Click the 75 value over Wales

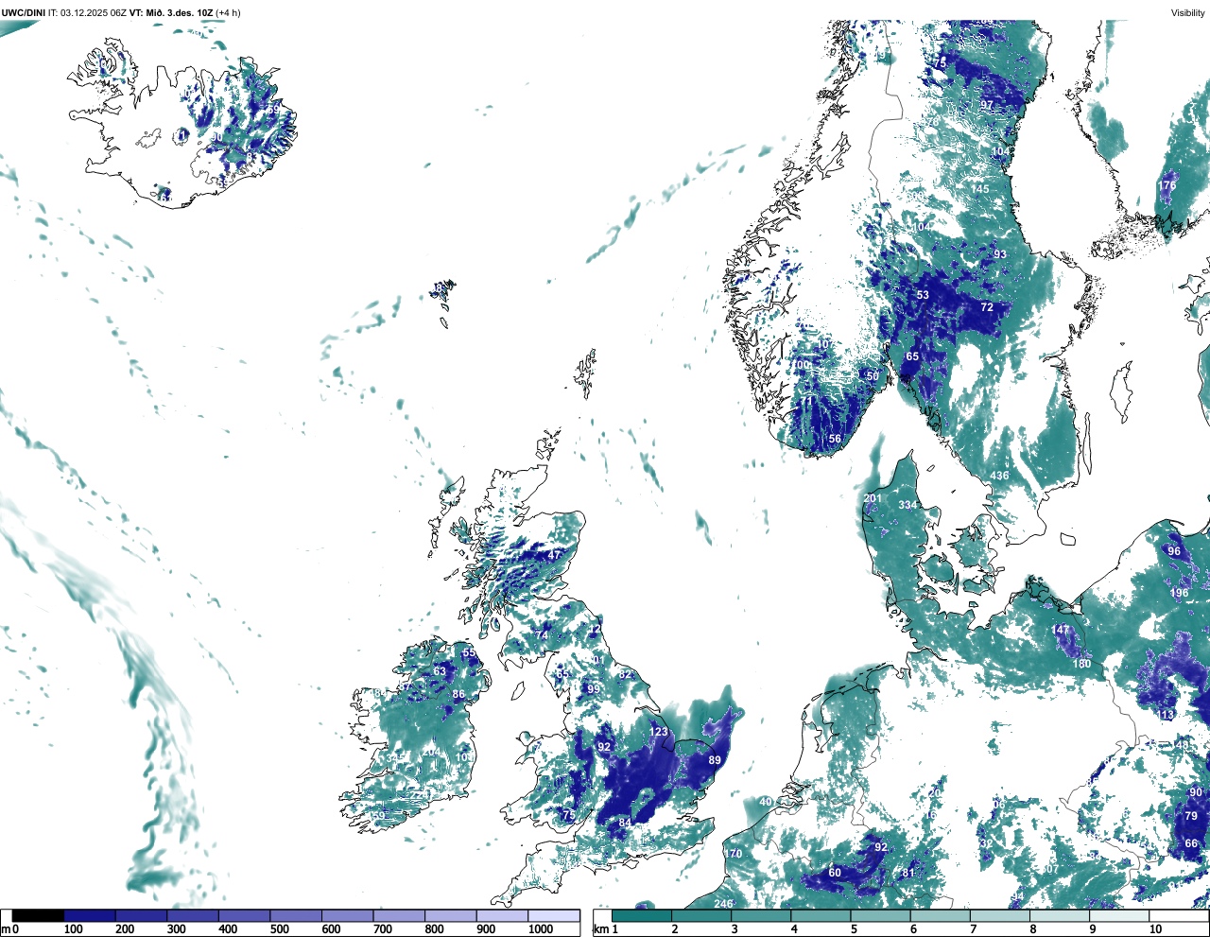click(x=569, y=815)
